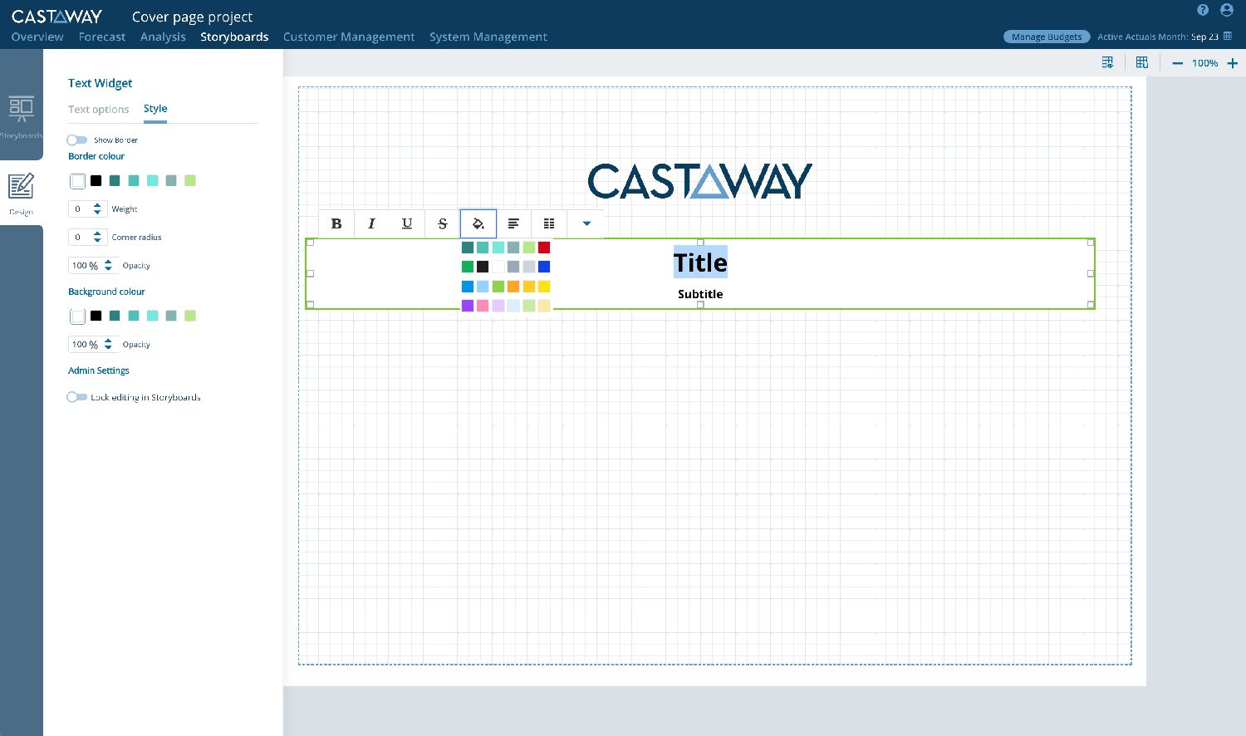Click the Castaway logo in header
This screenshot has height=736, width=1246.
click(x=56, y=17)
